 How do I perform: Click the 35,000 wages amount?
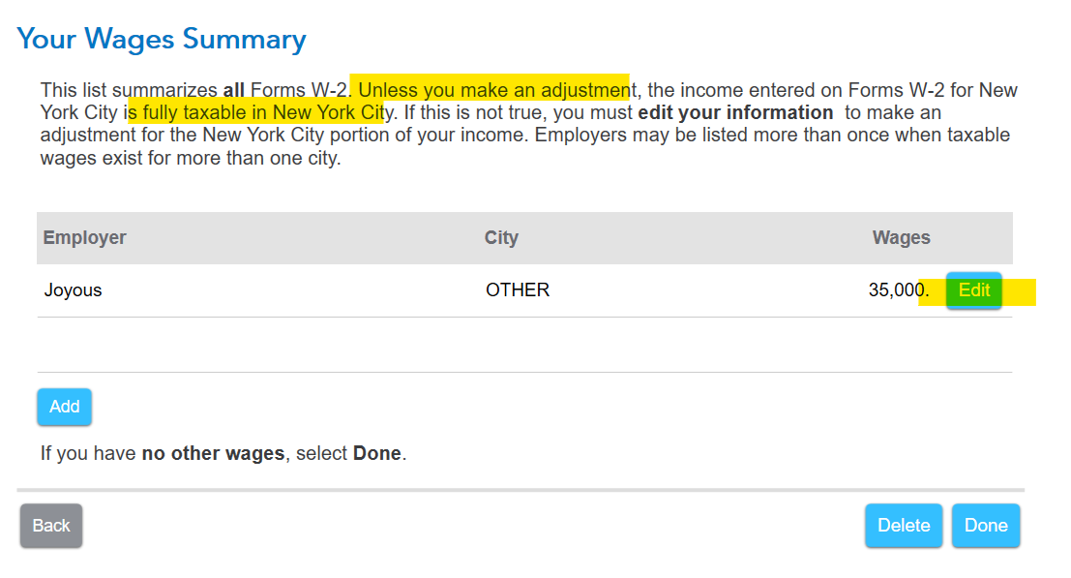click(x=899, y=290)
